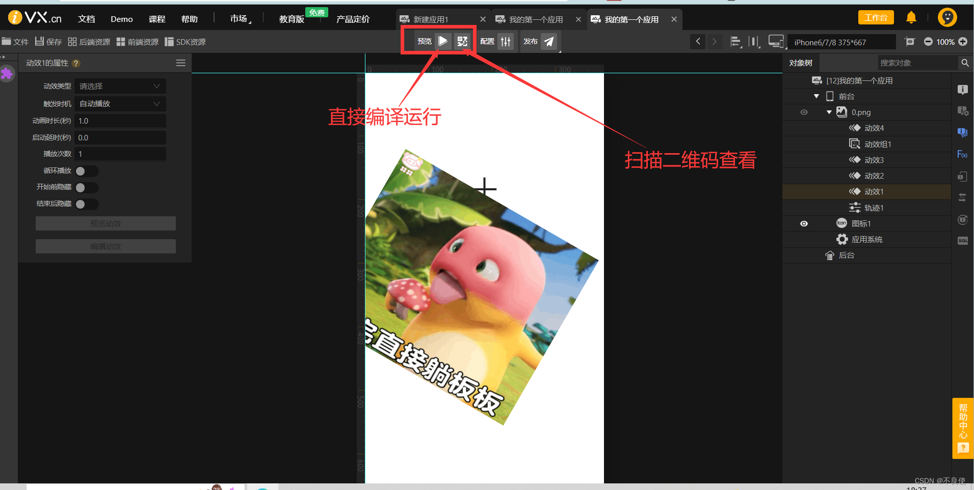Click the purple puzzle plugin icon
Image resolution: width=974 pixels, height=490 pixels.
(7, 74)
